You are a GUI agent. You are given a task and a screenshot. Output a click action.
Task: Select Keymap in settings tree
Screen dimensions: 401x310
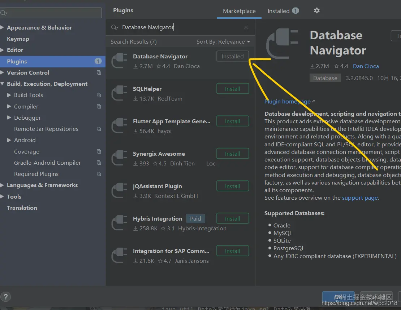click(18, 39)
